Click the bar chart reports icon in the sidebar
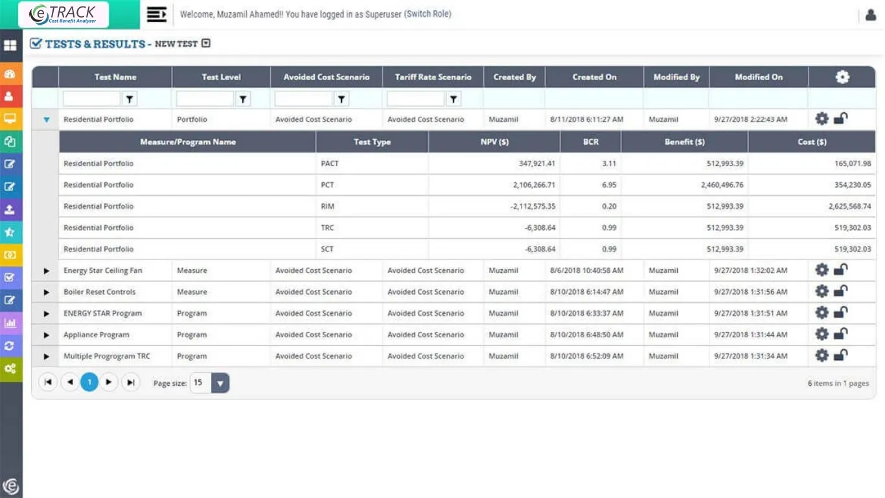This screenshot has width=885, height=498. 10,322
